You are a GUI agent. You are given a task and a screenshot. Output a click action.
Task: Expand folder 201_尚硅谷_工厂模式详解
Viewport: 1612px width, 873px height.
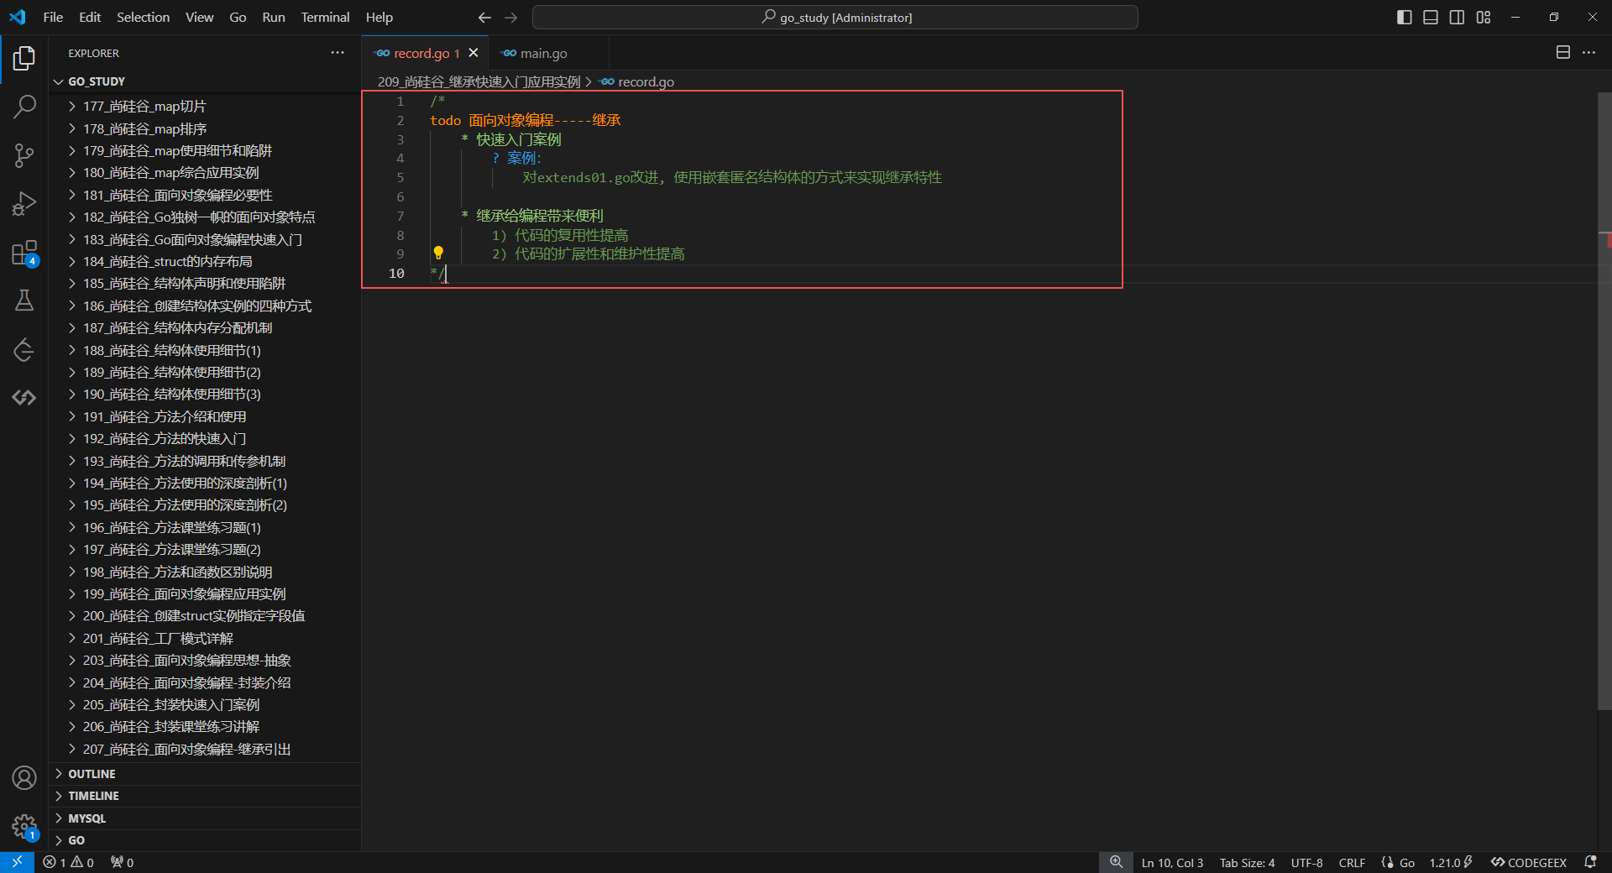coord(206,638)
